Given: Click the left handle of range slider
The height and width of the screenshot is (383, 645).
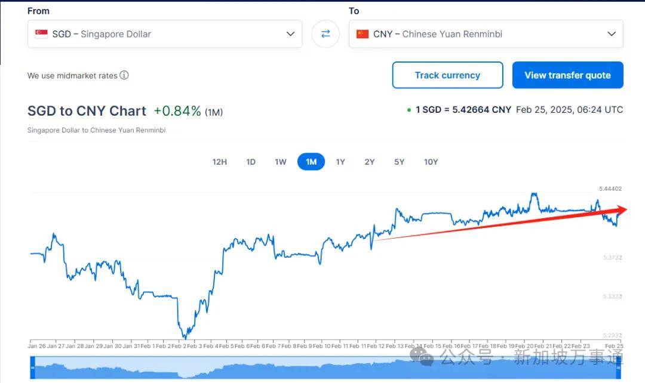Looking at the screenshot, I should [33, 367].
